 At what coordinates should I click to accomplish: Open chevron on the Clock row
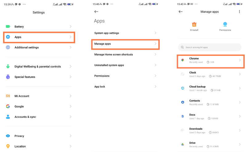(240, 74)
